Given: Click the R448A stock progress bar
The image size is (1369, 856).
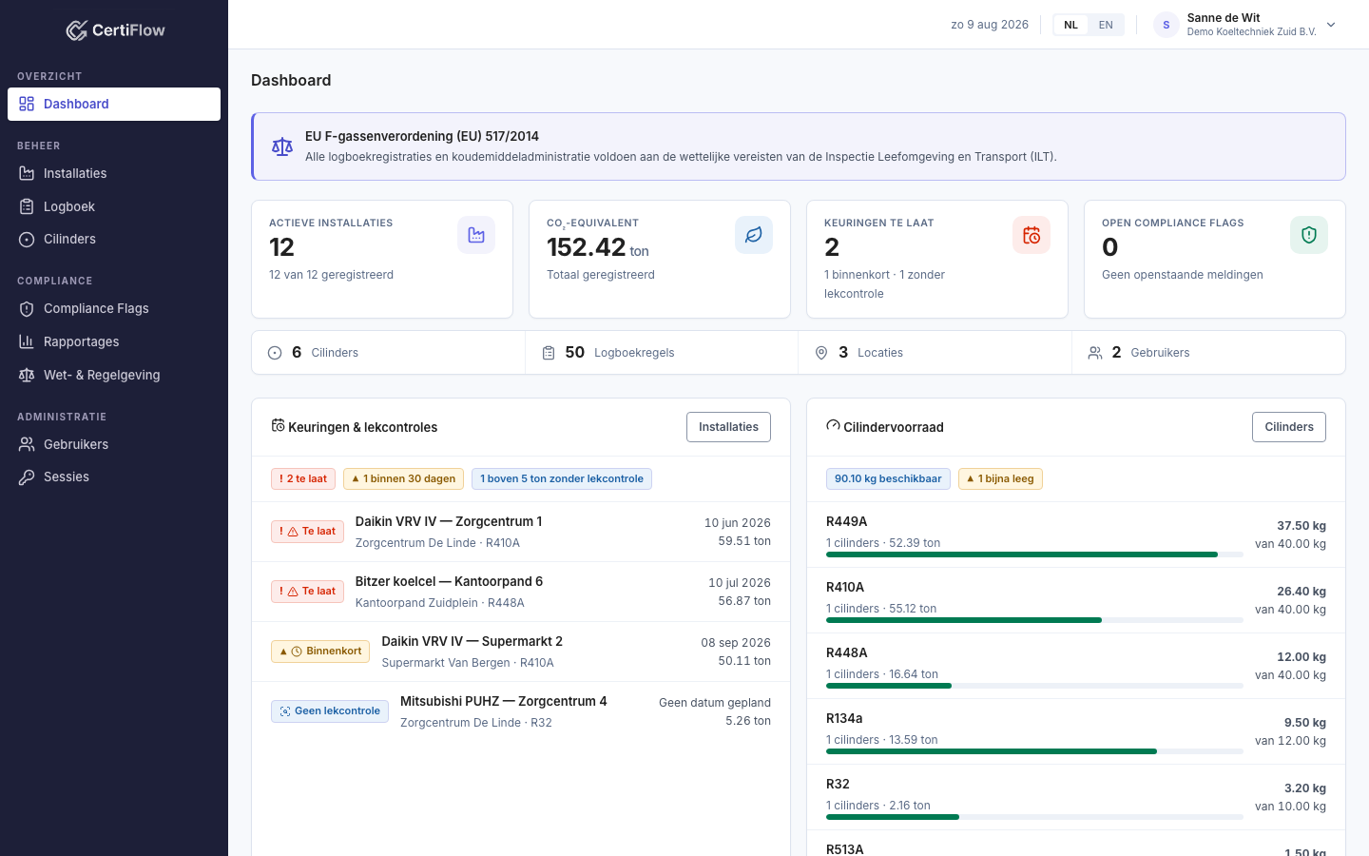Looking at the screenshot, I should pos(1034,686).
